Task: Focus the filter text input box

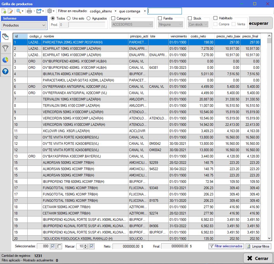Action: 165,11
